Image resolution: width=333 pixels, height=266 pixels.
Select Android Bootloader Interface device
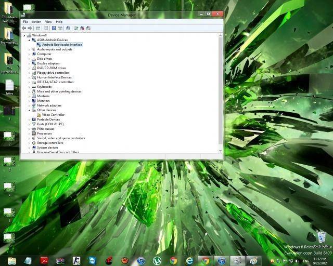pos(62,45)
